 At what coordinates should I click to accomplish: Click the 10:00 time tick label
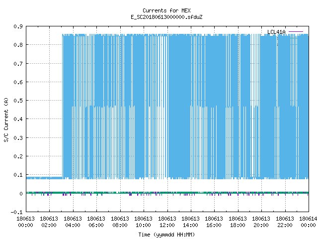pos(143,225)
